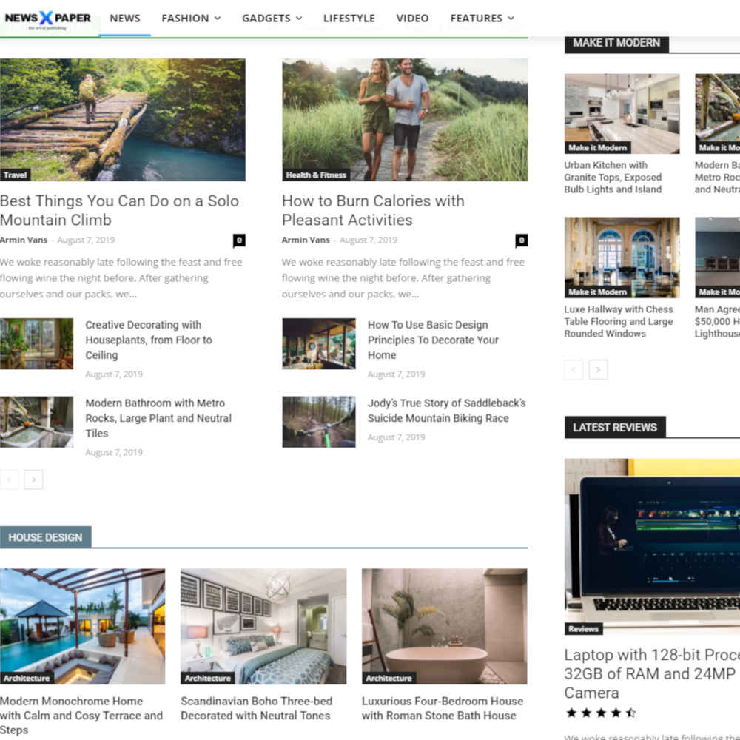Click the next-page arrow in Make It Modern panel
This screenshot has width=740, height=740.
click(x=598, y=369)
